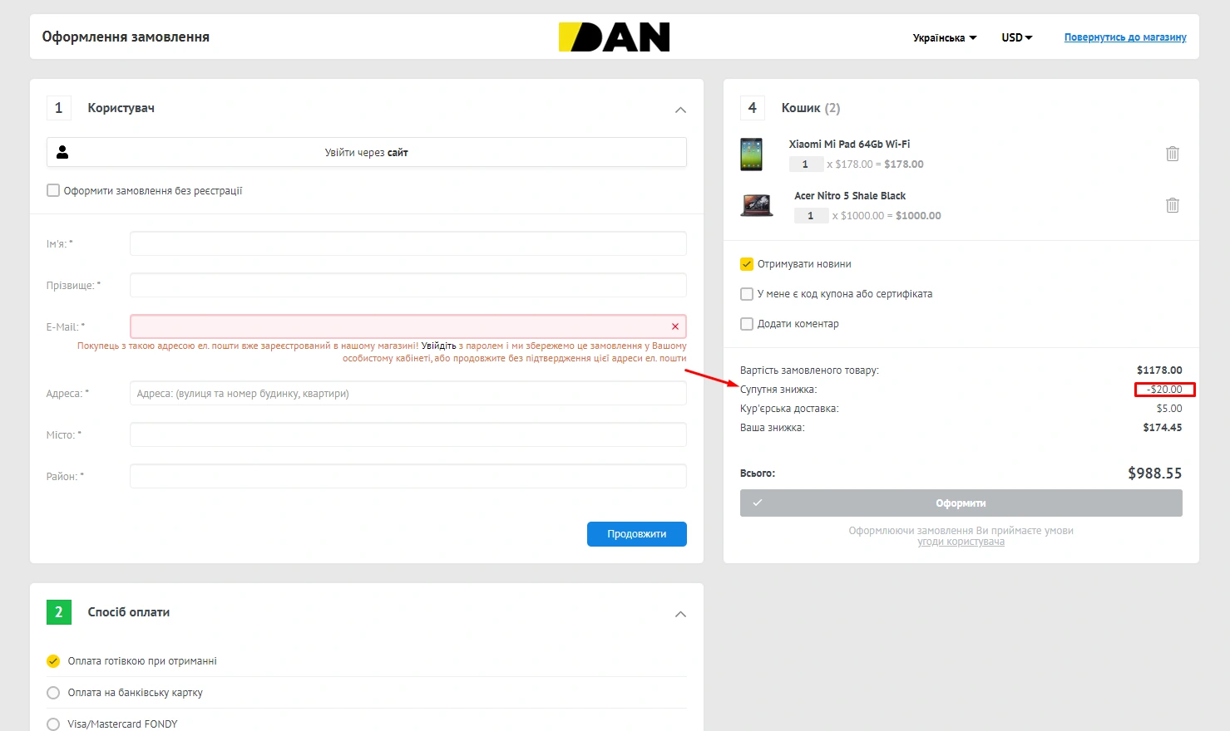Image resolution: width=1230 pixels, height=731 pixels.
Task: Uncheck the 'Отримувати новини' checkbox
Action: coord(747,264)
